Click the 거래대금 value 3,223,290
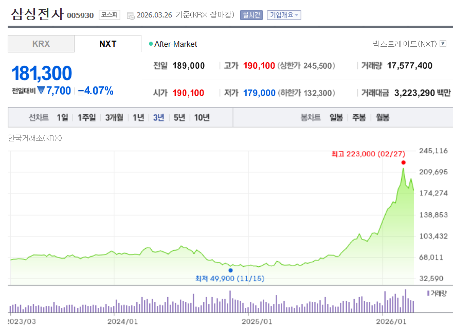The height and width of the screenshot is (329, 453). 414,93
